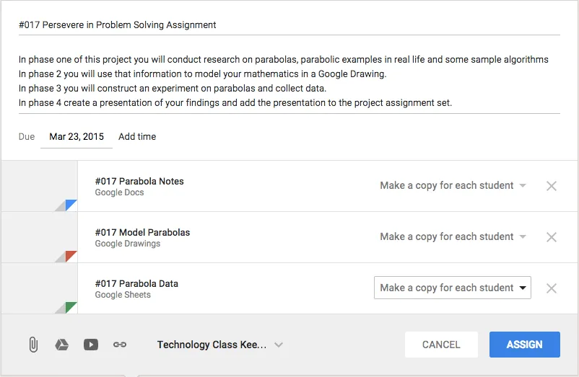
Task: Expand sharing dropdown for Model Parabolas
Action: (453, 237)
